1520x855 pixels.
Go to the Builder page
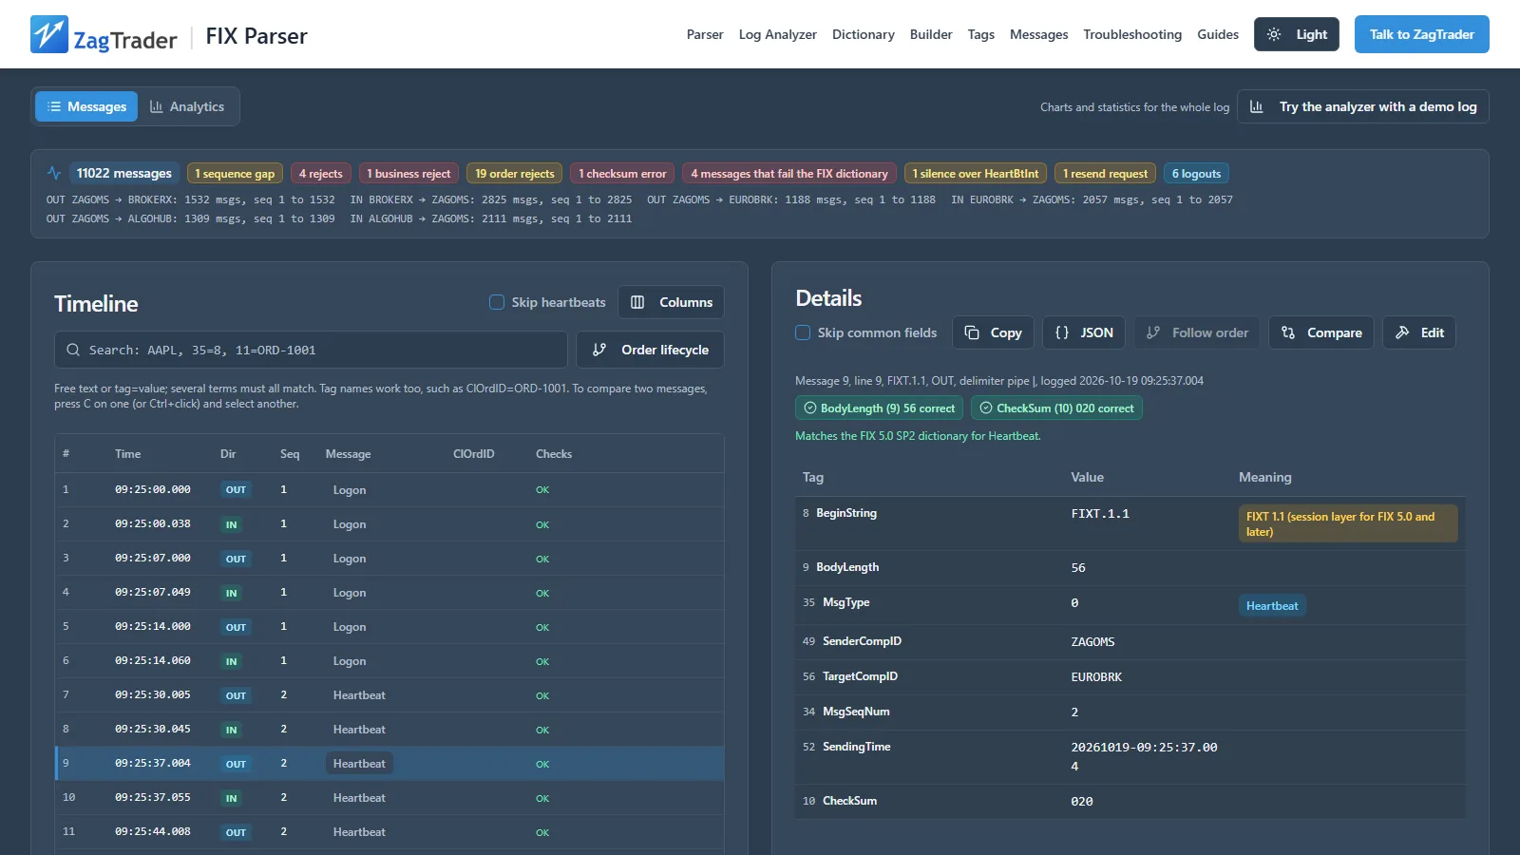click(x=931, y=34)
